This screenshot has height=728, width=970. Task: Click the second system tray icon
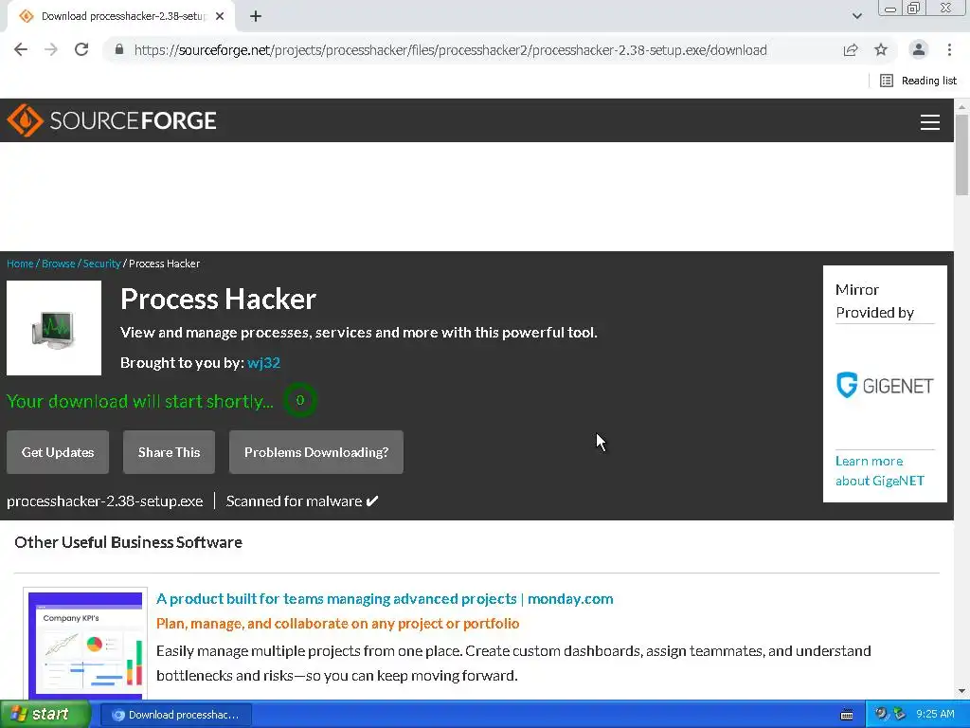click(900, 715)
